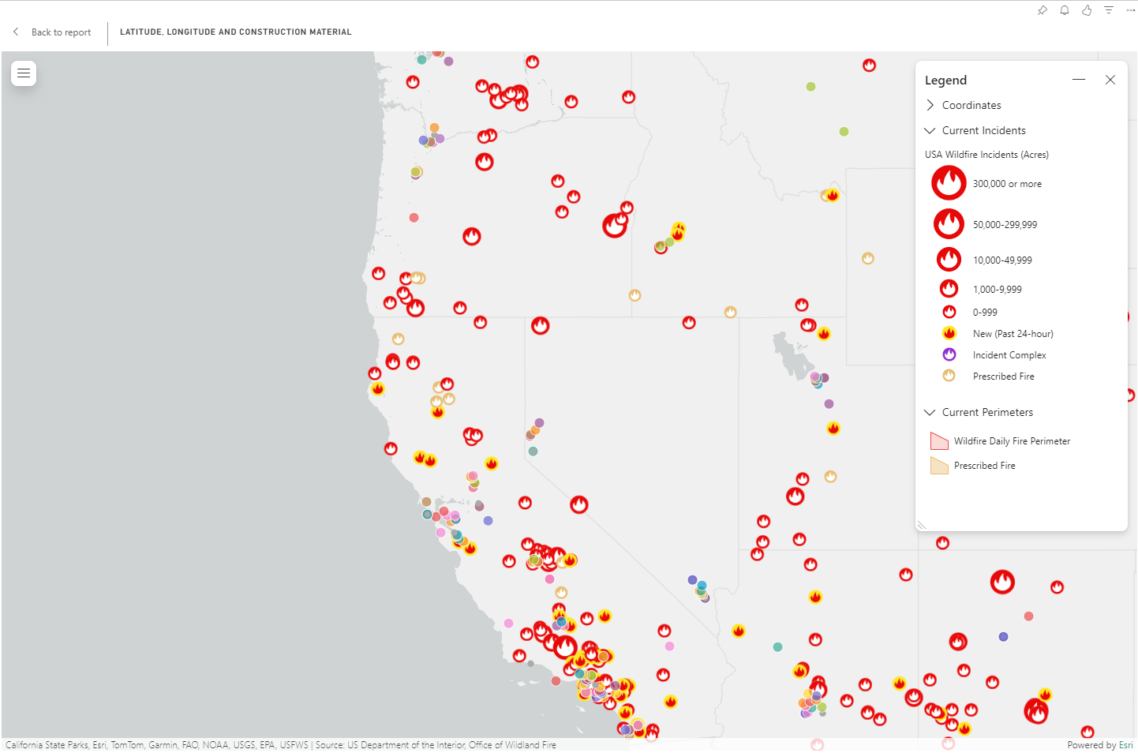This screenshot has height=753, width=1138.
Task: Open the notification bell alert icon
Action: 1065,10
